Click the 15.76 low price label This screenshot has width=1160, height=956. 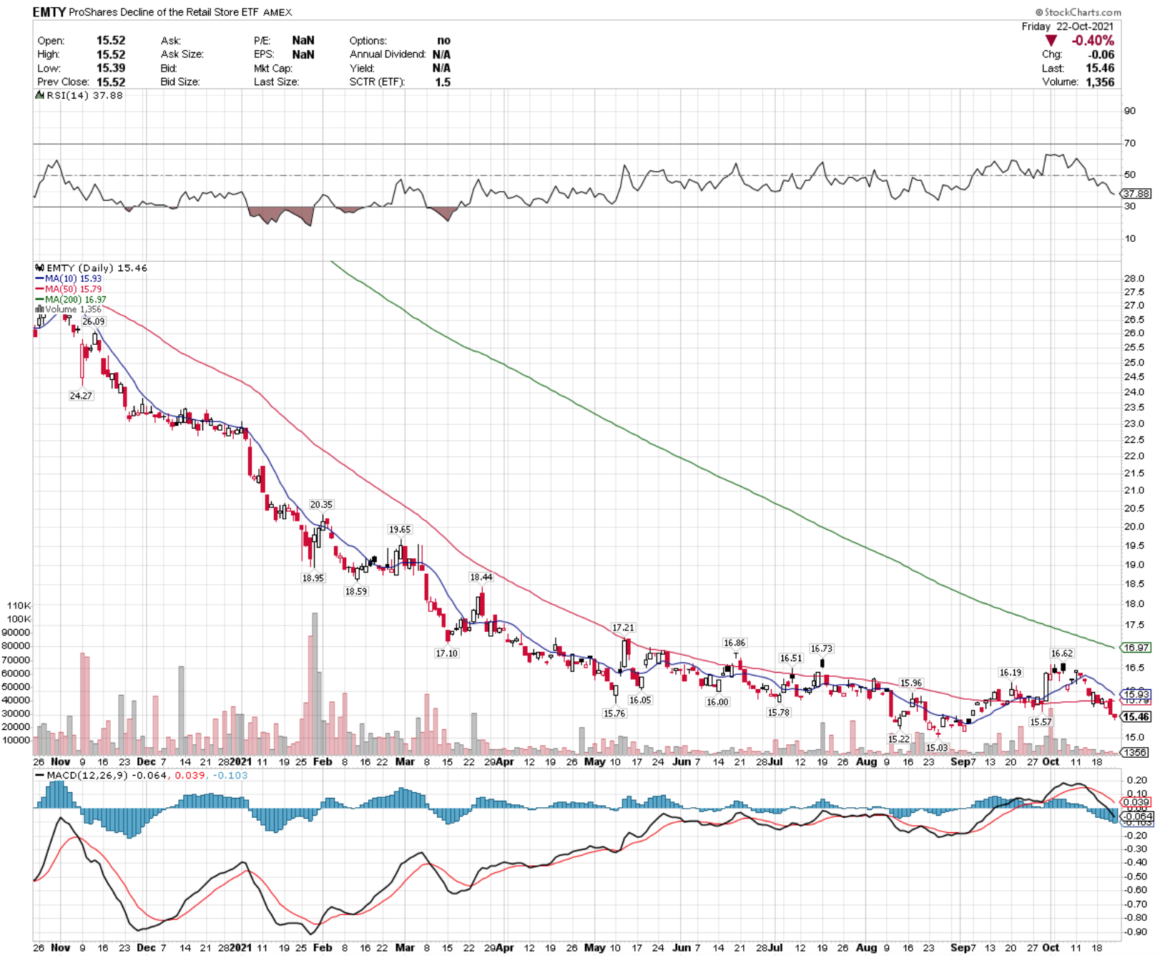(614, 713)
